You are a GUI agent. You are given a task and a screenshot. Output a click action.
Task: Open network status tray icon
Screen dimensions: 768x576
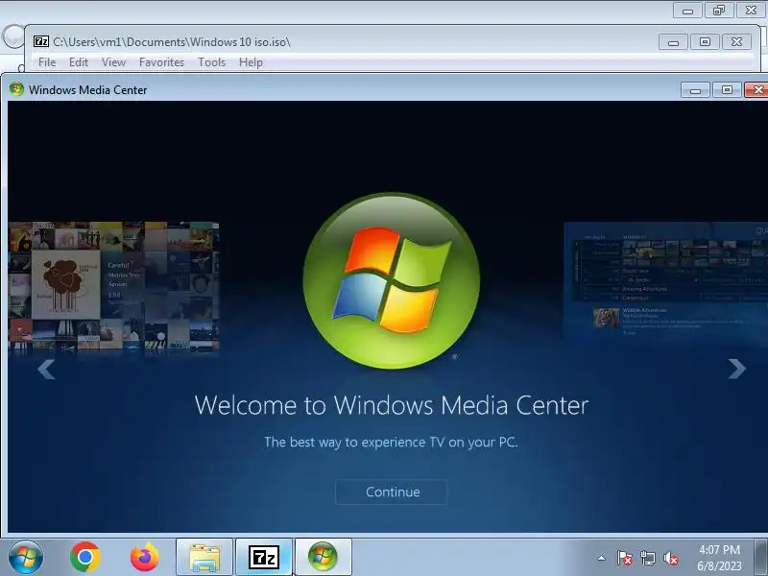point(647,558)
